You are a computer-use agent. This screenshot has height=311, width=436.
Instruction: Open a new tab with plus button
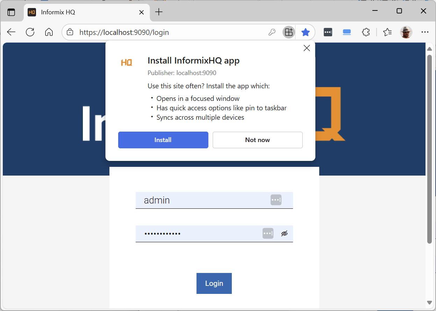(x=159, y=12)
